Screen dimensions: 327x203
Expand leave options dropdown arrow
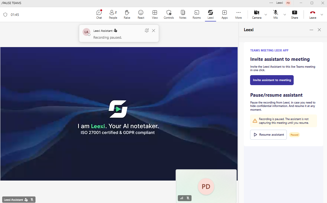322,15
